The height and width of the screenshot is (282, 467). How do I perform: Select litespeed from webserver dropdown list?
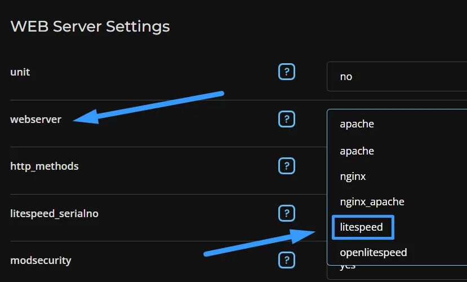pyautogui.click(x=363, y=227)
